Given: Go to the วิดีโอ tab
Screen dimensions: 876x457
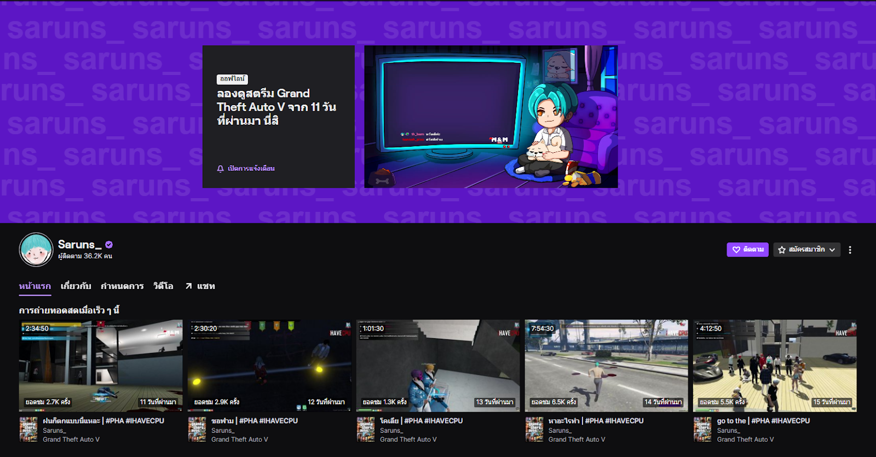Looking at the screenshot, I should [163, 286].
